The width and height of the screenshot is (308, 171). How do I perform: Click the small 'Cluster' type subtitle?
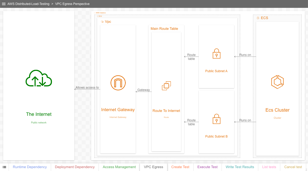277,118
